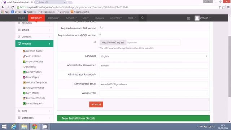Collapse the Website sidebar section
The width and height of the screenshot is (231, 130).
(34, 44)
